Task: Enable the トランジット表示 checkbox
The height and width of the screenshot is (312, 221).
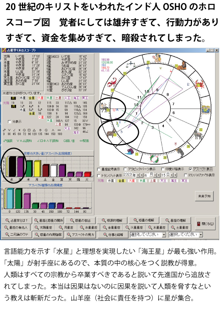Action: click(x=98, y=176)
